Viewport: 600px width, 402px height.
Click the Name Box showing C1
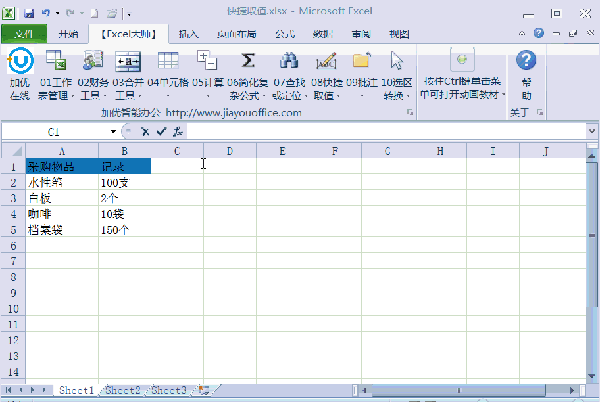(53, 132)
